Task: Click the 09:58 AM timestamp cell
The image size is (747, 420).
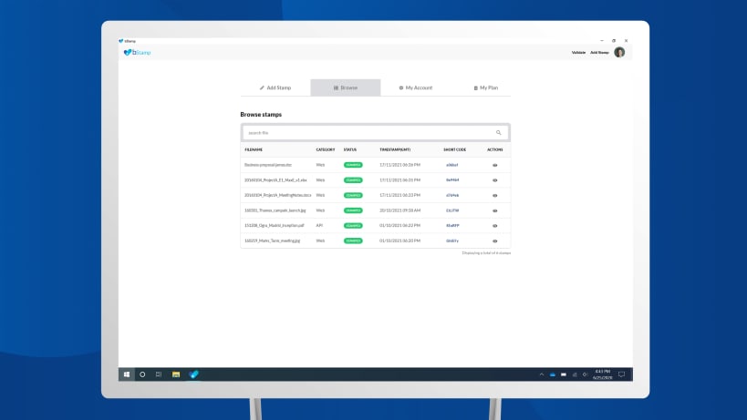Action: click(399, 210)
